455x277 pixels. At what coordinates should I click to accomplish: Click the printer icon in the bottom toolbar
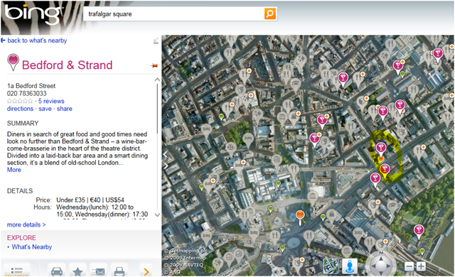click(x=119, y=271)
